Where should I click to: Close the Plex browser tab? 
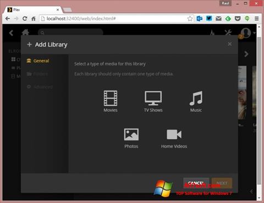point(58,10)
